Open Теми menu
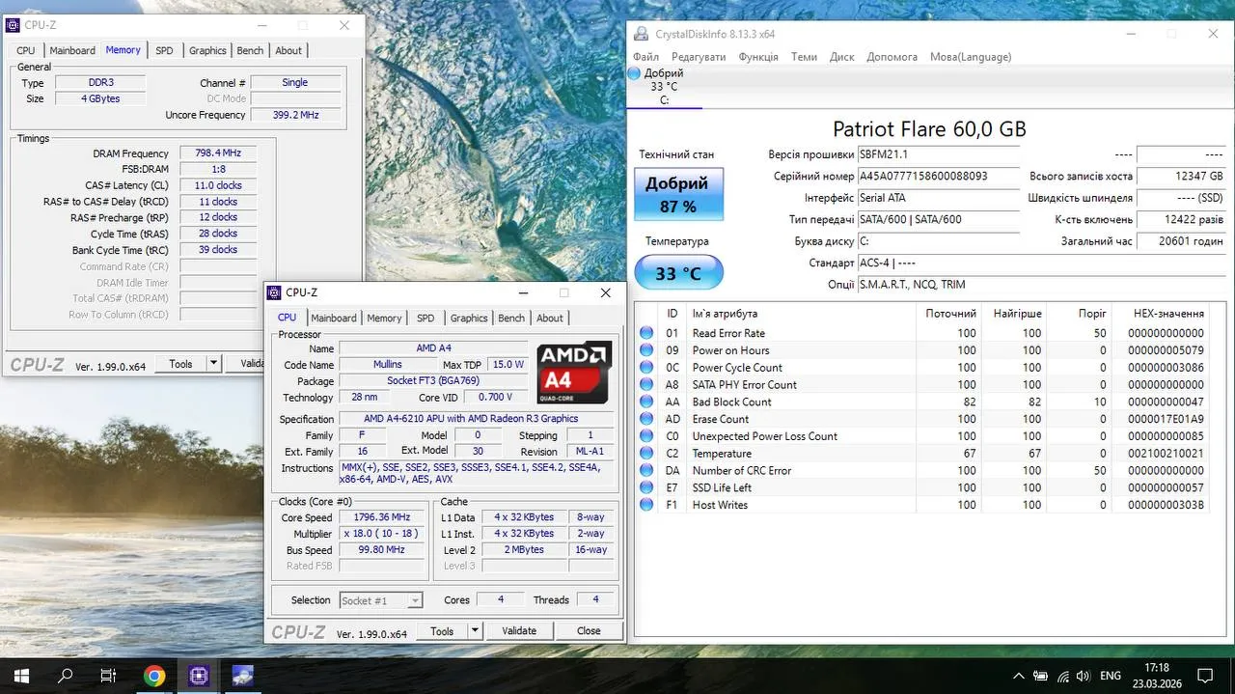 804,57
